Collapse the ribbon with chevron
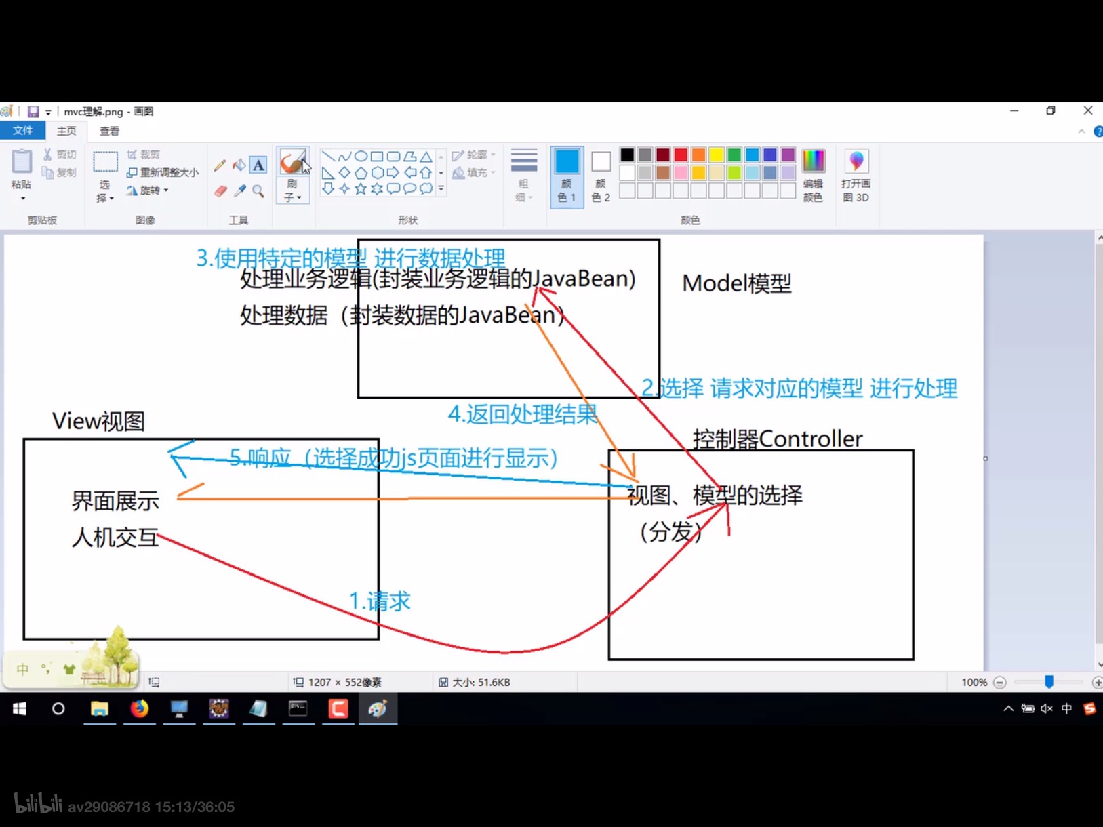 point(1081,132)
